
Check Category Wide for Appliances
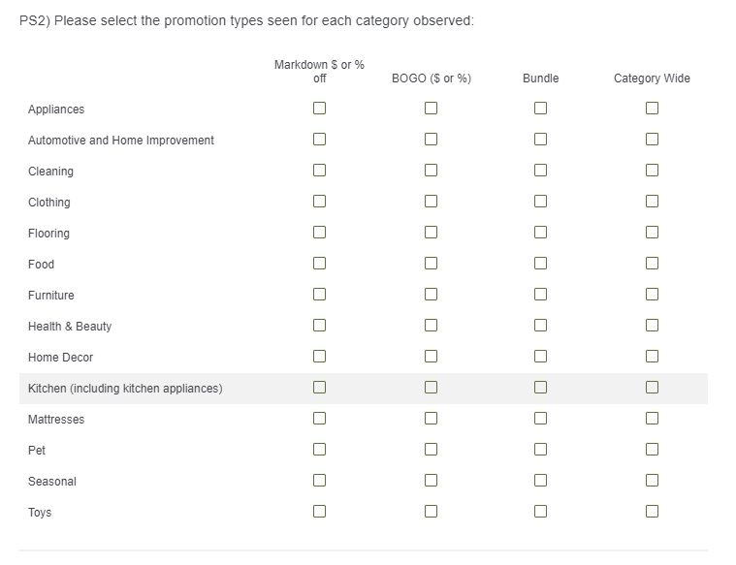652,109
